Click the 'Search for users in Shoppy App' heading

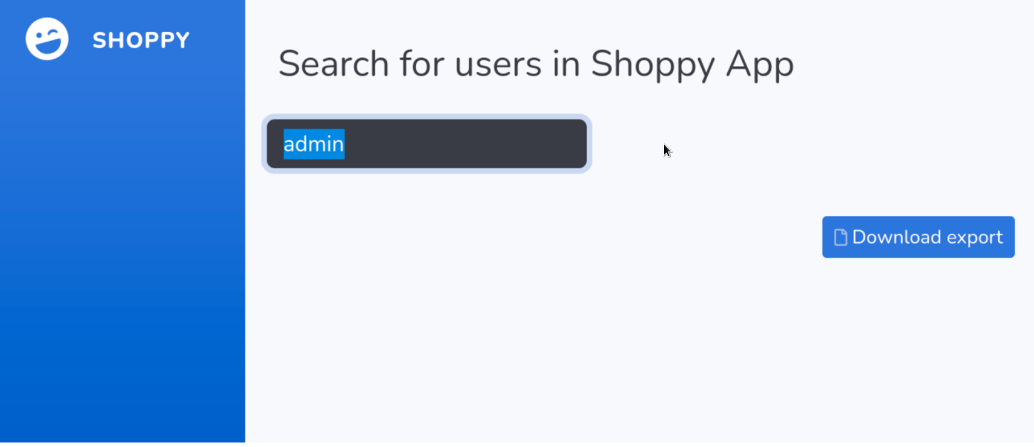[x=536, y=64]
